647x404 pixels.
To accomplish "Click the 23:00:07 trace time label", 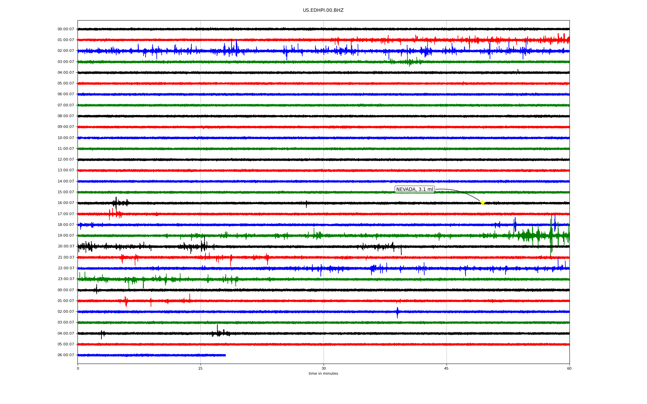I will (66, 279).
